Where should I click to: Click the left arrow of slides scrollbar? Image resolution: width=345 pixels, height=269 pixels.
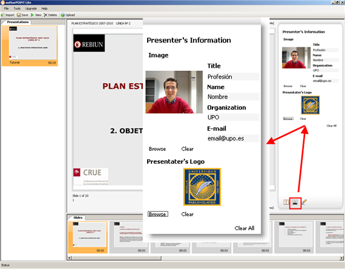pos(70,257)
